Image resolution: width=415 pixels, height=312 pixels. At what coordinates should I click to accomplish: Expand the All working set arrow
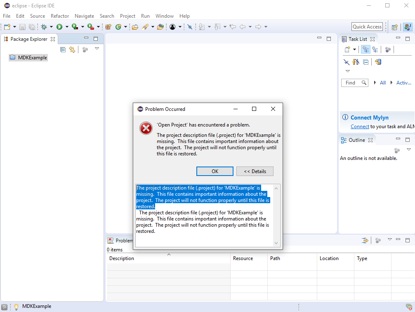tap(375, 82)
